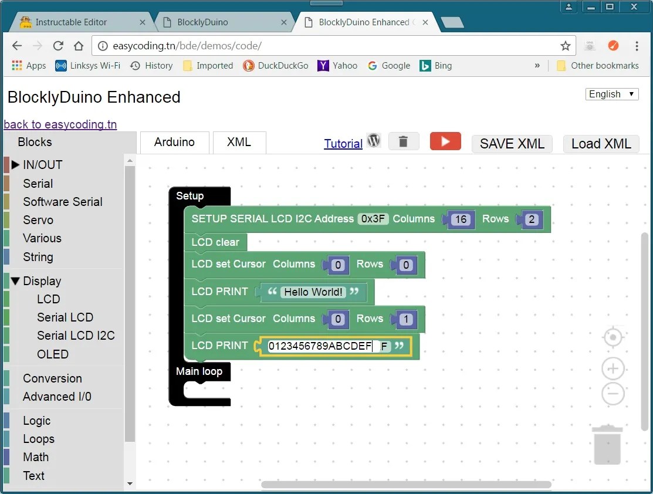Click the trash can icon to discard blocks

(x=404, y=141)
